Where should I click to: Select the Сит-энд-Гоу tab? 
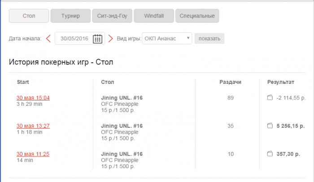[x=112, y=16]
